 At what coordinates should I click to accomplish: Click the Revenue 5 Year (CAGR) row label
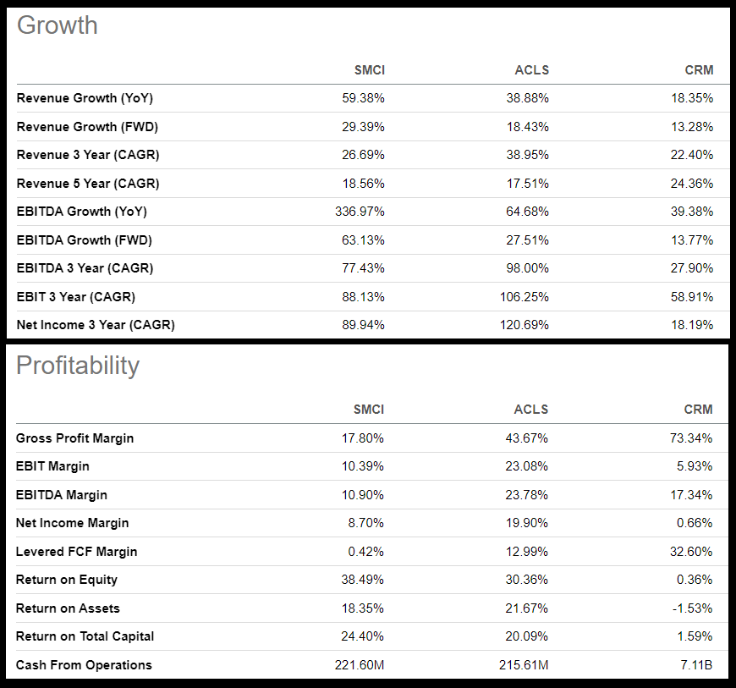(88, 184)
